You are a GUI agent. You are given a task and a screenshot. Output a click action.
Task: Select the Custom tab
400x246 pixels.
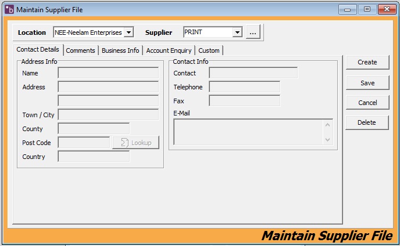[x=209, y=50]
